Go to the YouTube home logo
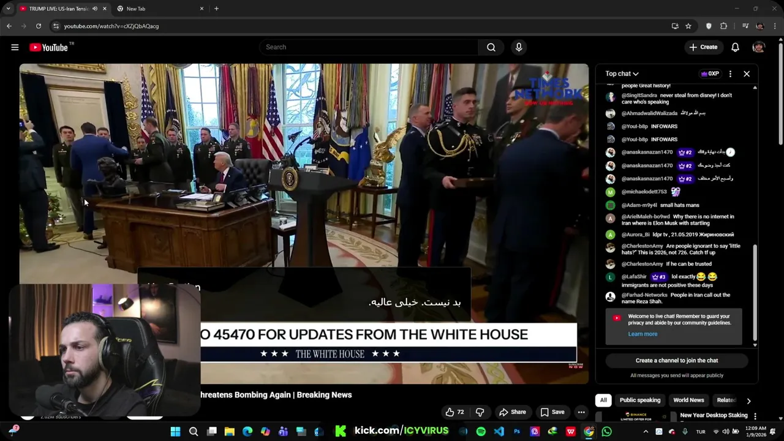 (x=48, y=47)
